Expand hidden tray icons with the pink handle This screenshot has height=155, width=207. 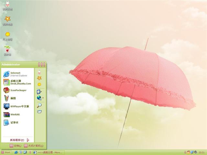click(185, 152)
